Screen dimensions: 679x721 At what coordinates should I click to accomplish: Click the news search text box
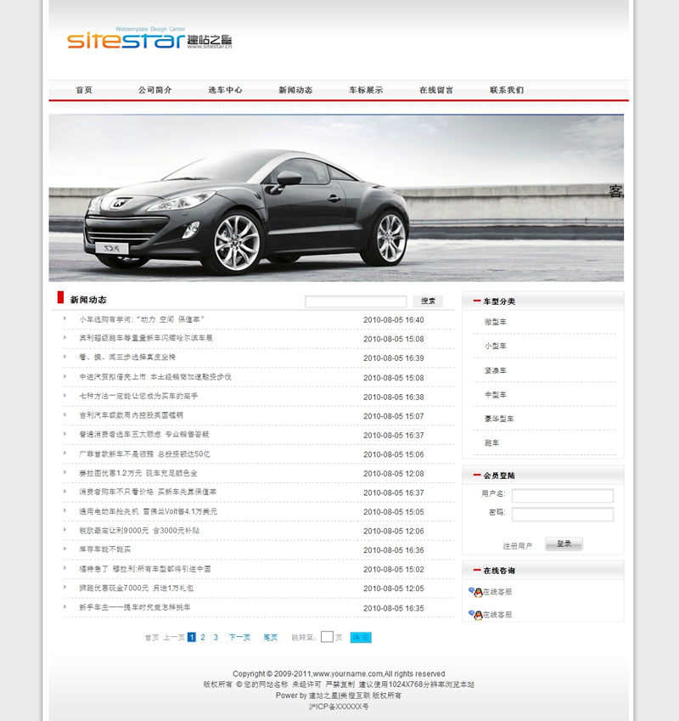coord(356,301)
